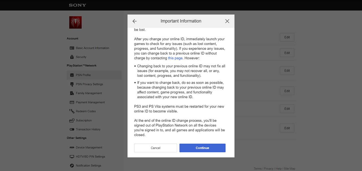
Task: Go back using the dialog's left arrow
Action: [135, 21]
